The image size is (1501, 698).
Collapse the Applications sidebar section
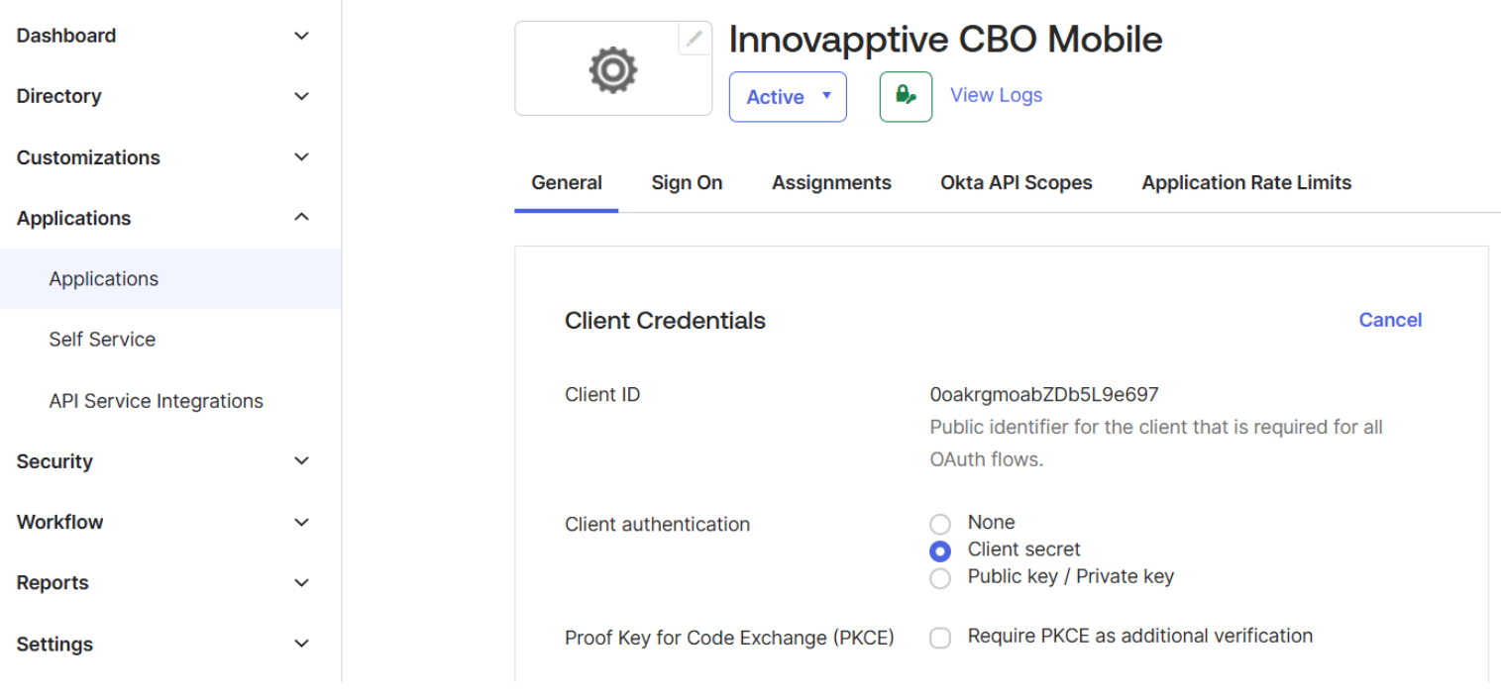[x=302, y=218]
